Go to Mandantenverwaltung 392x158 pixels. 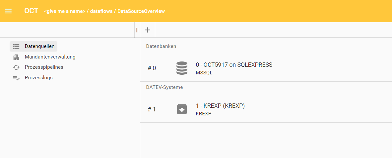tap(50, 57)
